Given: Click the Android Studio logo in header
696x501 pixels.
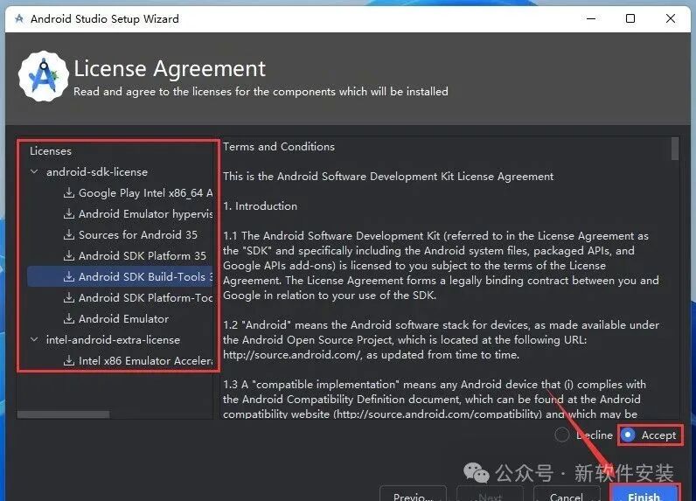Looking at the screenshot, I should [x=44, y=76].
